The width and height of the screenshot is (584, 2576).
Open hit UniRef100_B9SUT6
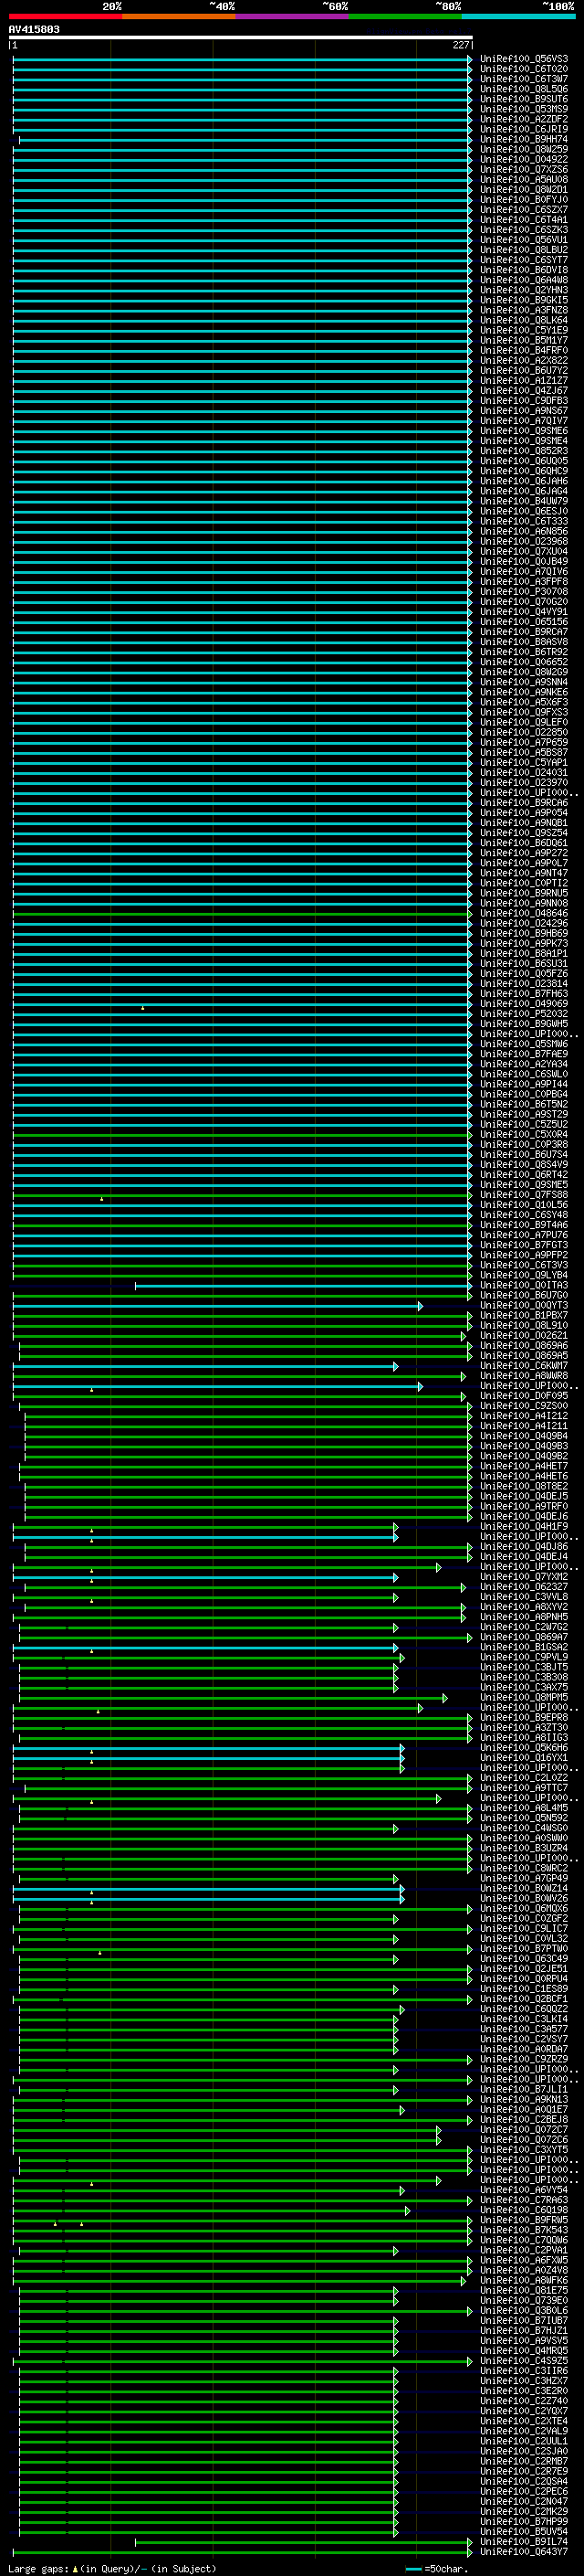pyautogui.click(x=524, y=99)
